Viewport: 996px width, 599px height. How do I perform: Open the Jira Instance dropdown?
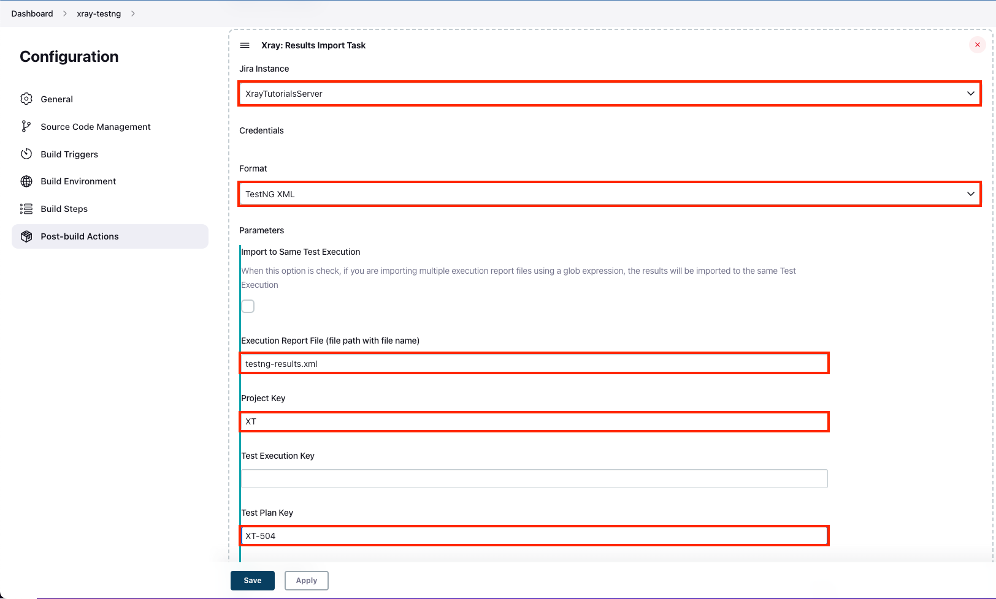point(610,94)
